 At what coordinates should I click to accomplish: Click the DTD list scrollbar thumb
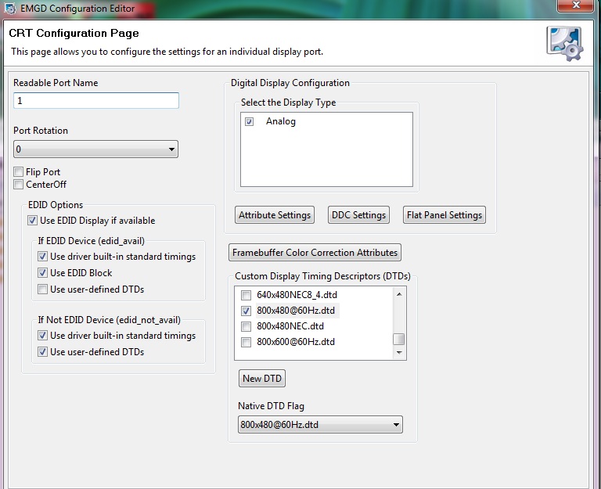[x=399, y=339]
